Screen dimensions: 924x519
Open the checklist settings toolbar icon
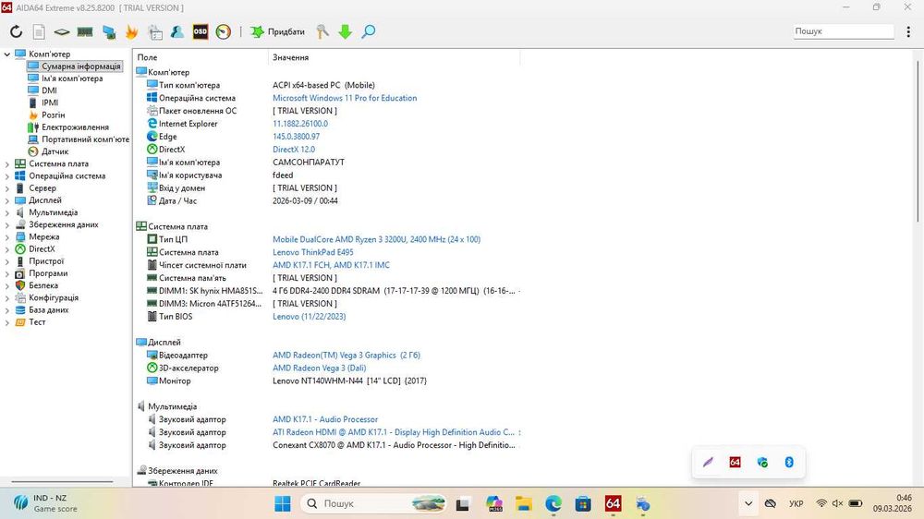coord(155,31)
